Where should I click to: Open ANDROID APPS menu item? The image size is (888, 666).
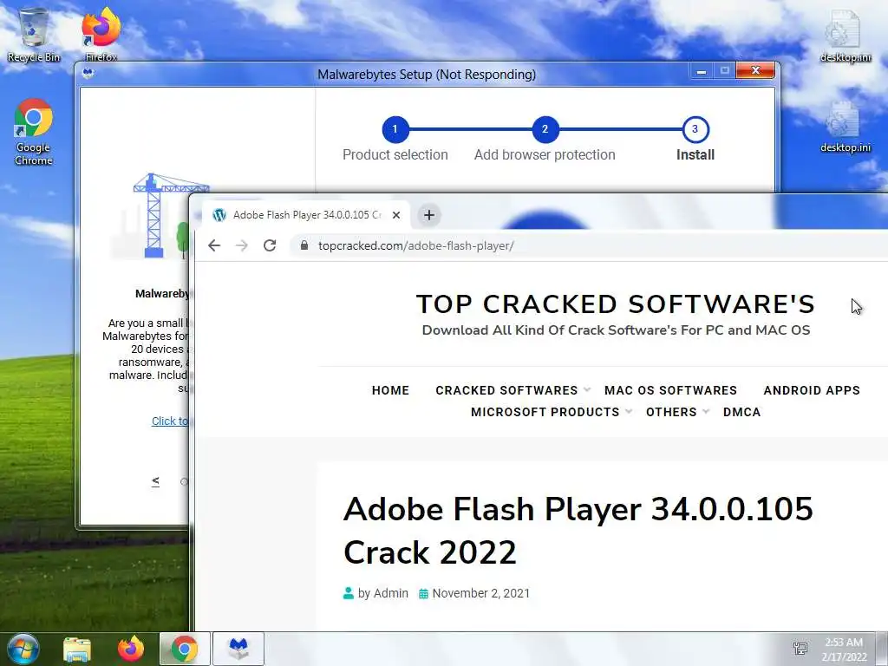click(x=812, y=390)
